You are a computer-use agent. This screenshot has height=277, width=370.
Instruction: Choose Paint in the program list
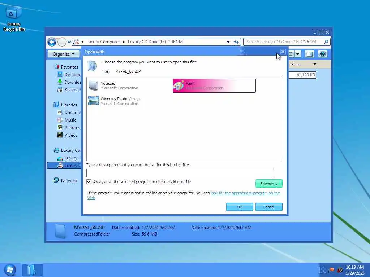coord(214,85)
